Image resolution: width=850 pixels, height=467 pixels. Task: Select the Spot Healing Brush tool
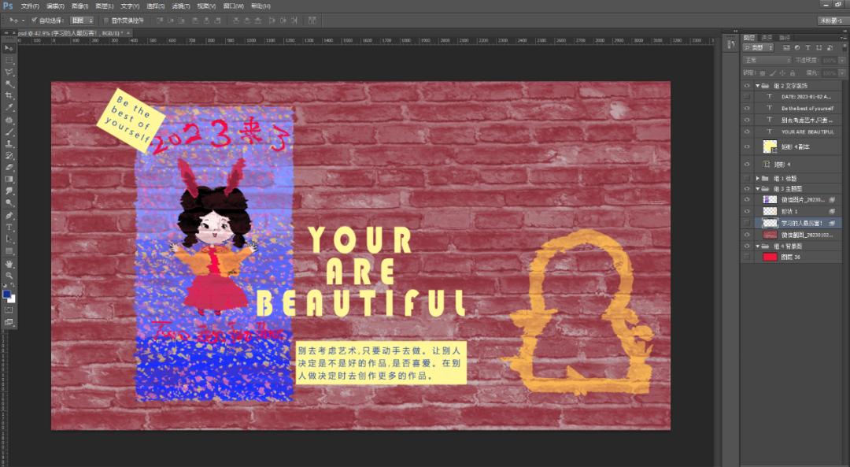click(x=9, y=120)
